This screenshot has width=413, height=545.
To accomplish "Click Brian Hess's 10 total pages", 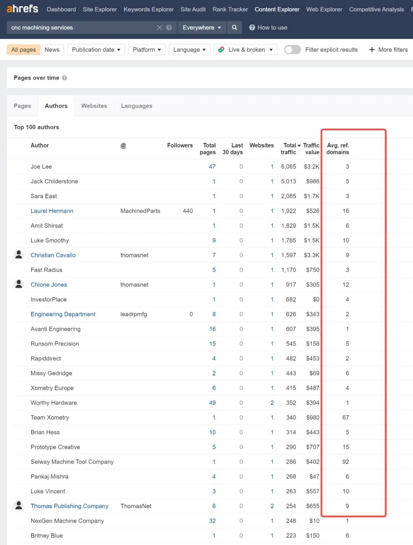I will pos(213,432).
